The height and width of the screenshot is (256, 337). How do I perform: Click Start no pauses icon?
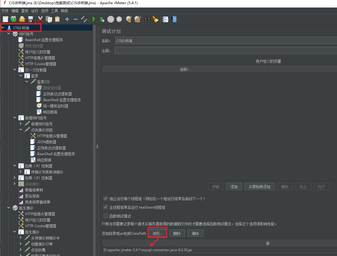coord(102,19)
